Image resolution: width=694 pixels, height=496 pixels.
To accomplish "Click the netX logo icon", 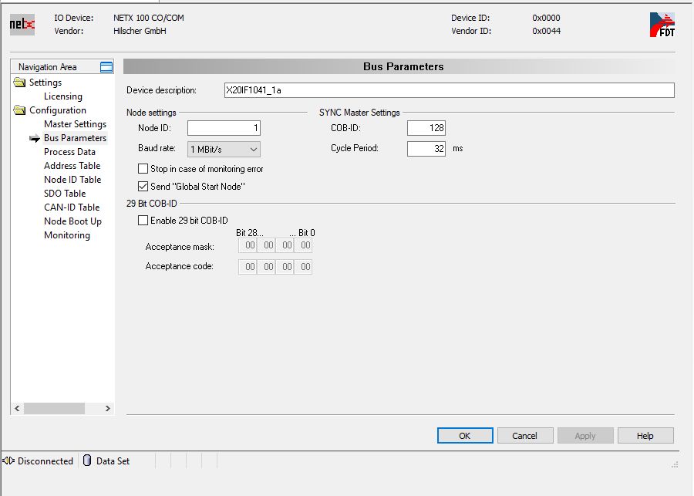I will click(22, 25).
